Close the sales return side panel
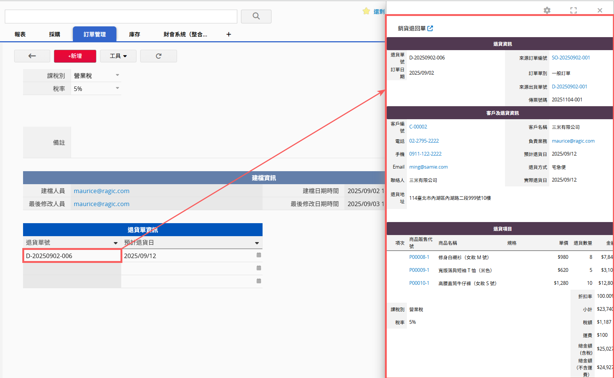Viewport: 614px width, 378px height. tap(599, 10)
